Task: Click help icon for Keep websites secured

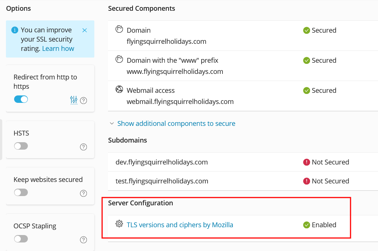Action: (x=84, y=193)
